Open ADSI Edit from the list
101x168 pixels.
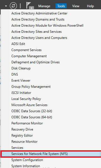18,44
